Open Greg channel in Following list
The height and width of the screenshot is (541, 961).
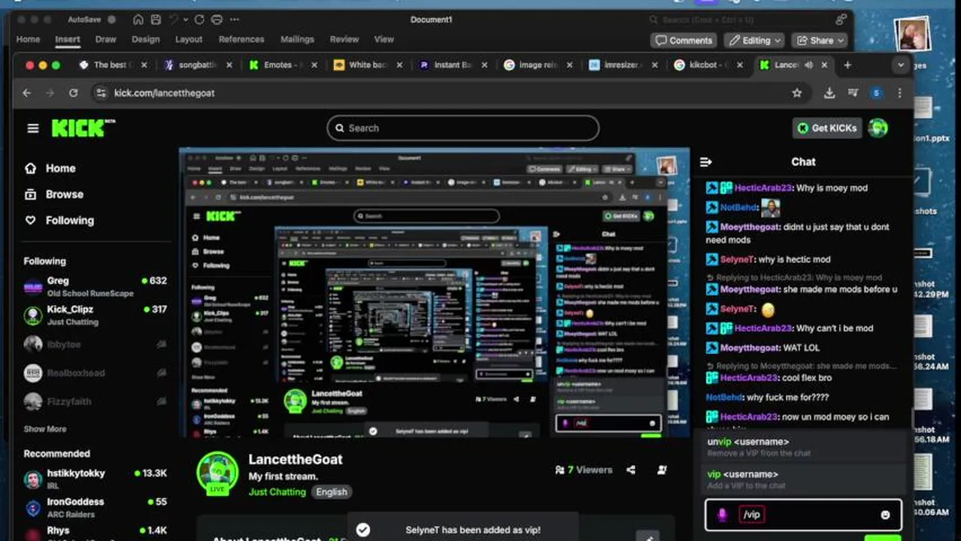click(x=95, y=286)
